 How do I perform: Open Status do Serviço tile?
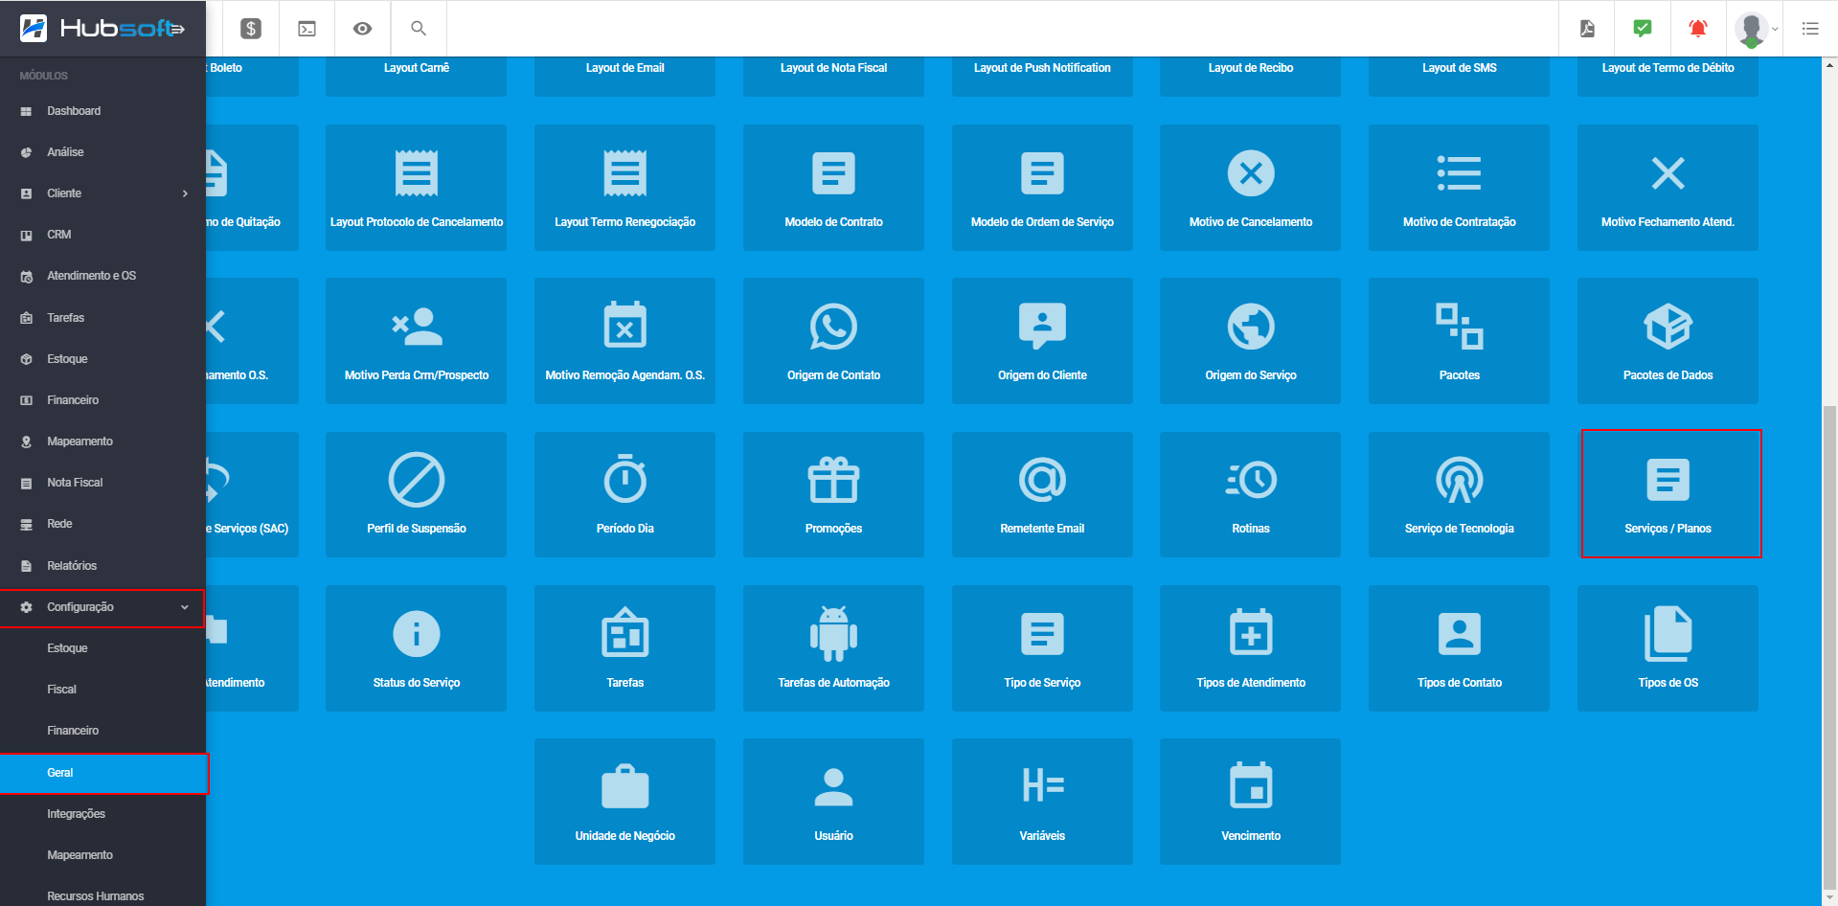pyautogui.click(x=417, y=648)
